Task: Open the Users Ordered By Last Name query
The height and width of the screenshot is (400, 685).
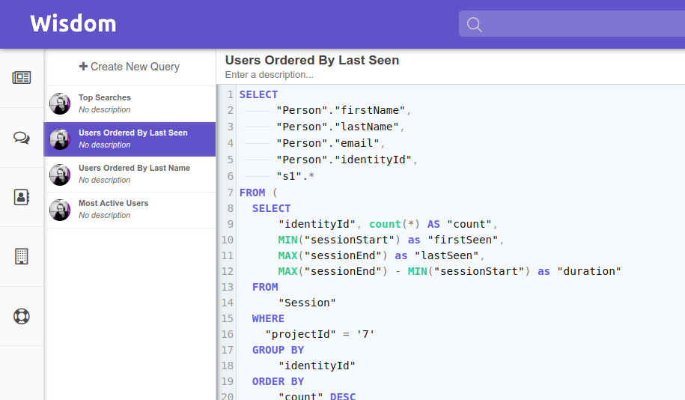Action: [x=130, y=175]
